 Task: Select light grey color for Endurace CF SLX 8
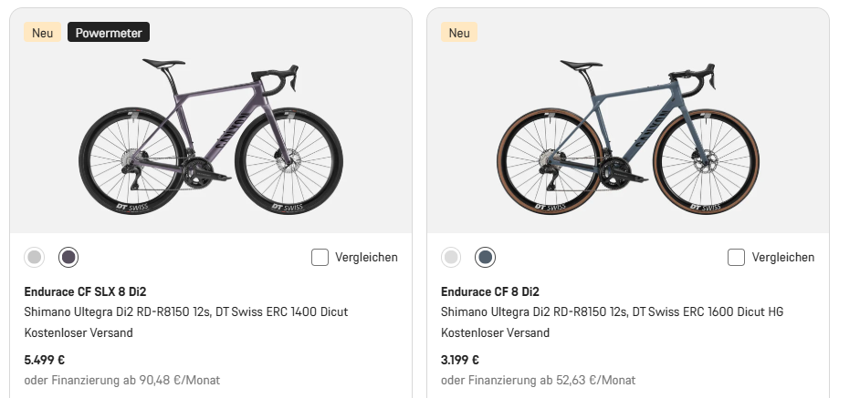[35, 258]
